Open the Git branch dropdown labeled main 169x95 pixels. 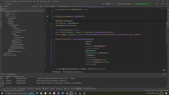9,4
